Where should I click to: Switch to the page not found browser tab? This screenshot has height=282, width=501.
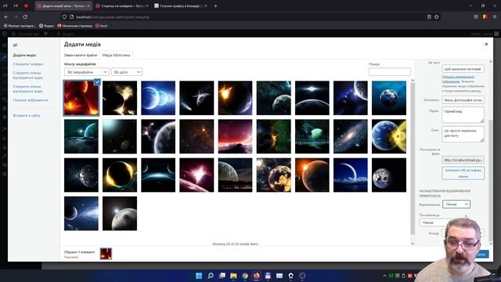tap(122, 5)
